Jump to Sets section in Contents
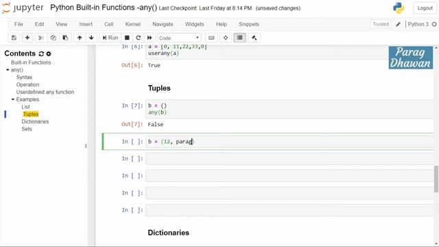 pos(27,129)
